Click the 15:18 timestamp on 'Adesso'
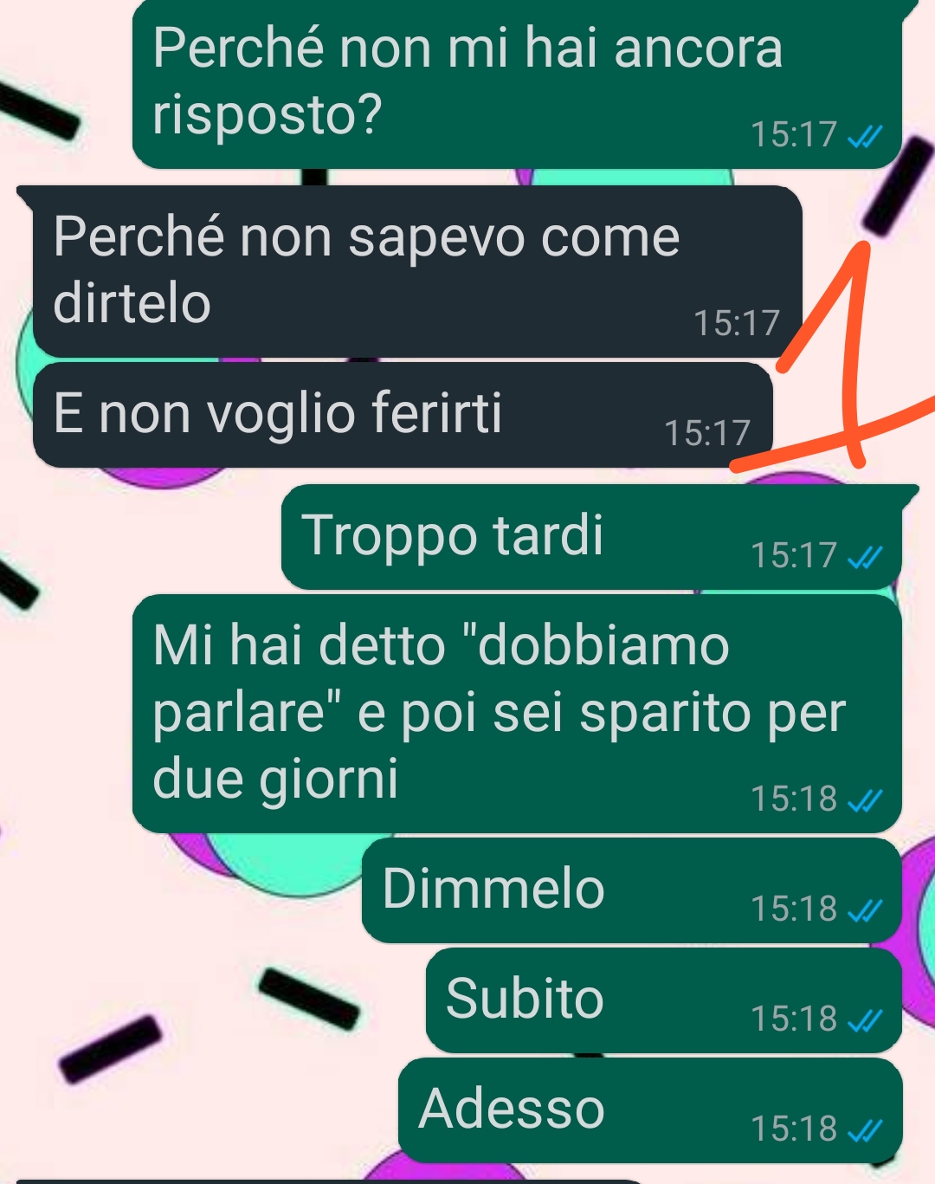Screen dimensions: 935x1184 pyautogui.click(x=794, y=1129)
